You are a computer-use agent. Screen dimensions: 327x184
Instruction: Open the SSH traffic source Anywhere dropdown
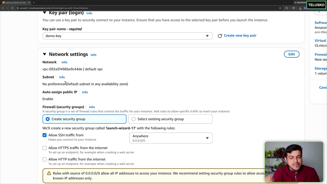(171, 138)
